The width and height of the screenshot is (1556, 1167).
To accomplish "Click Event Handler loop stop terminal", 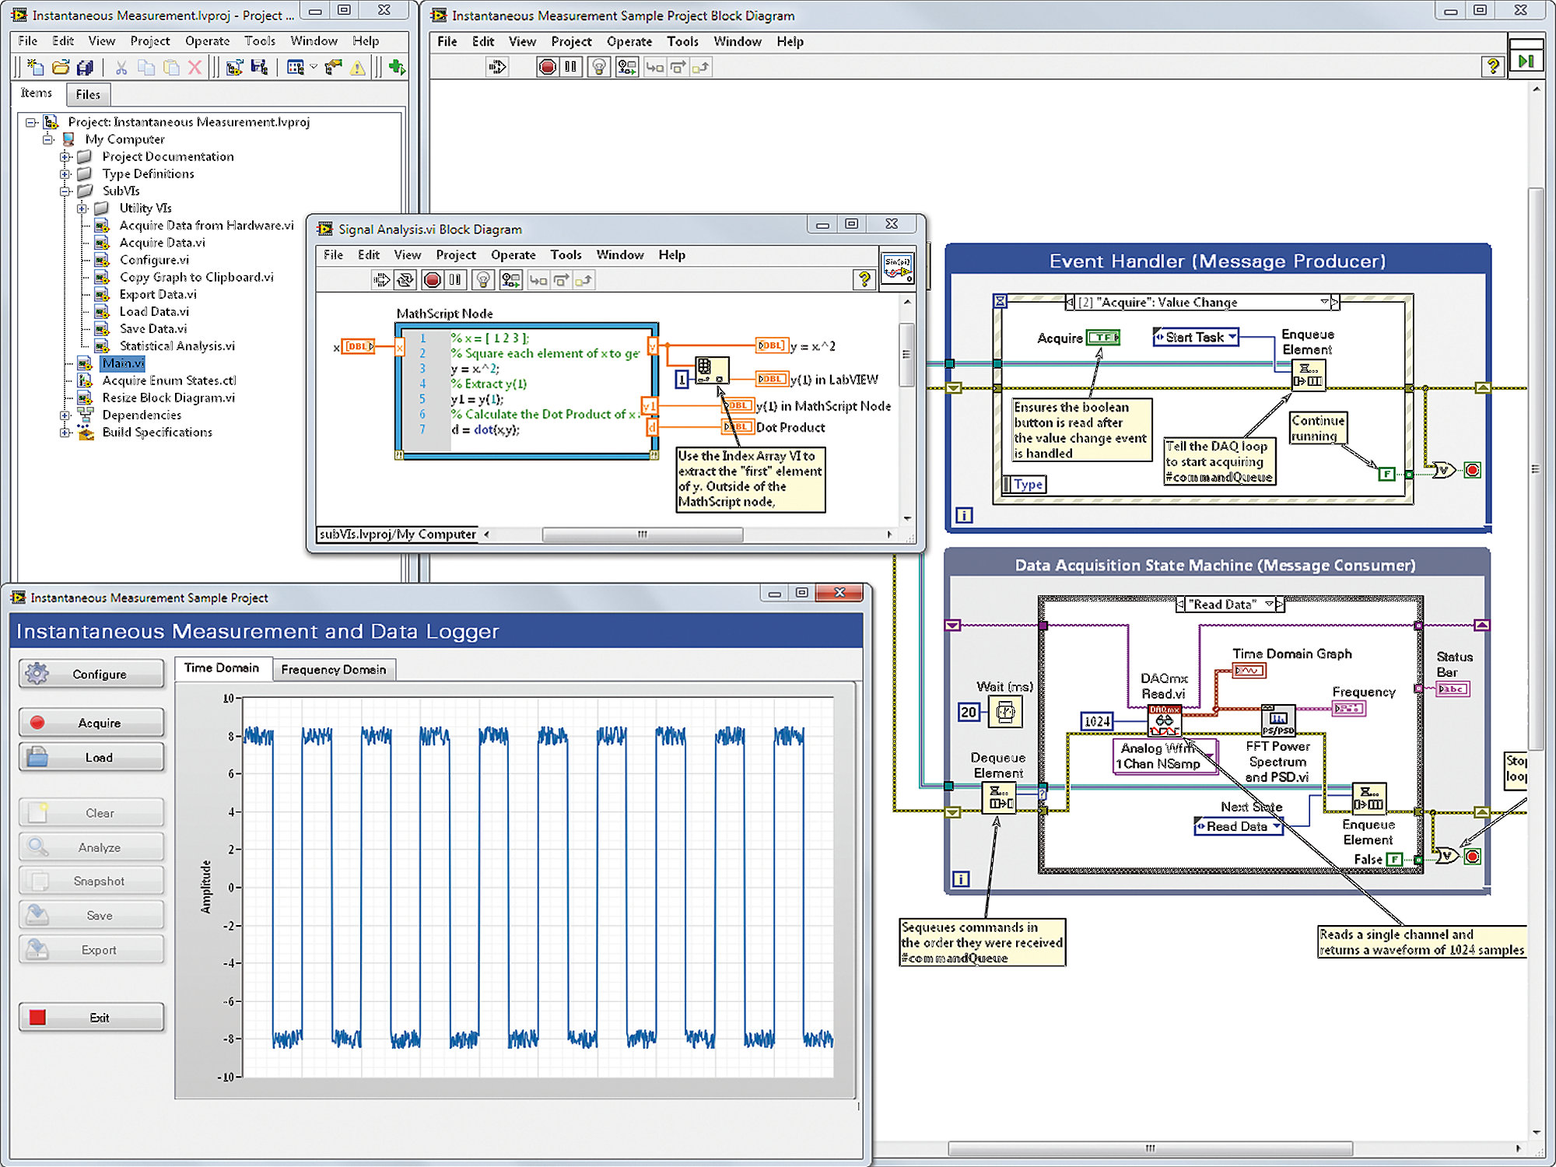I will click(1472, 470).
